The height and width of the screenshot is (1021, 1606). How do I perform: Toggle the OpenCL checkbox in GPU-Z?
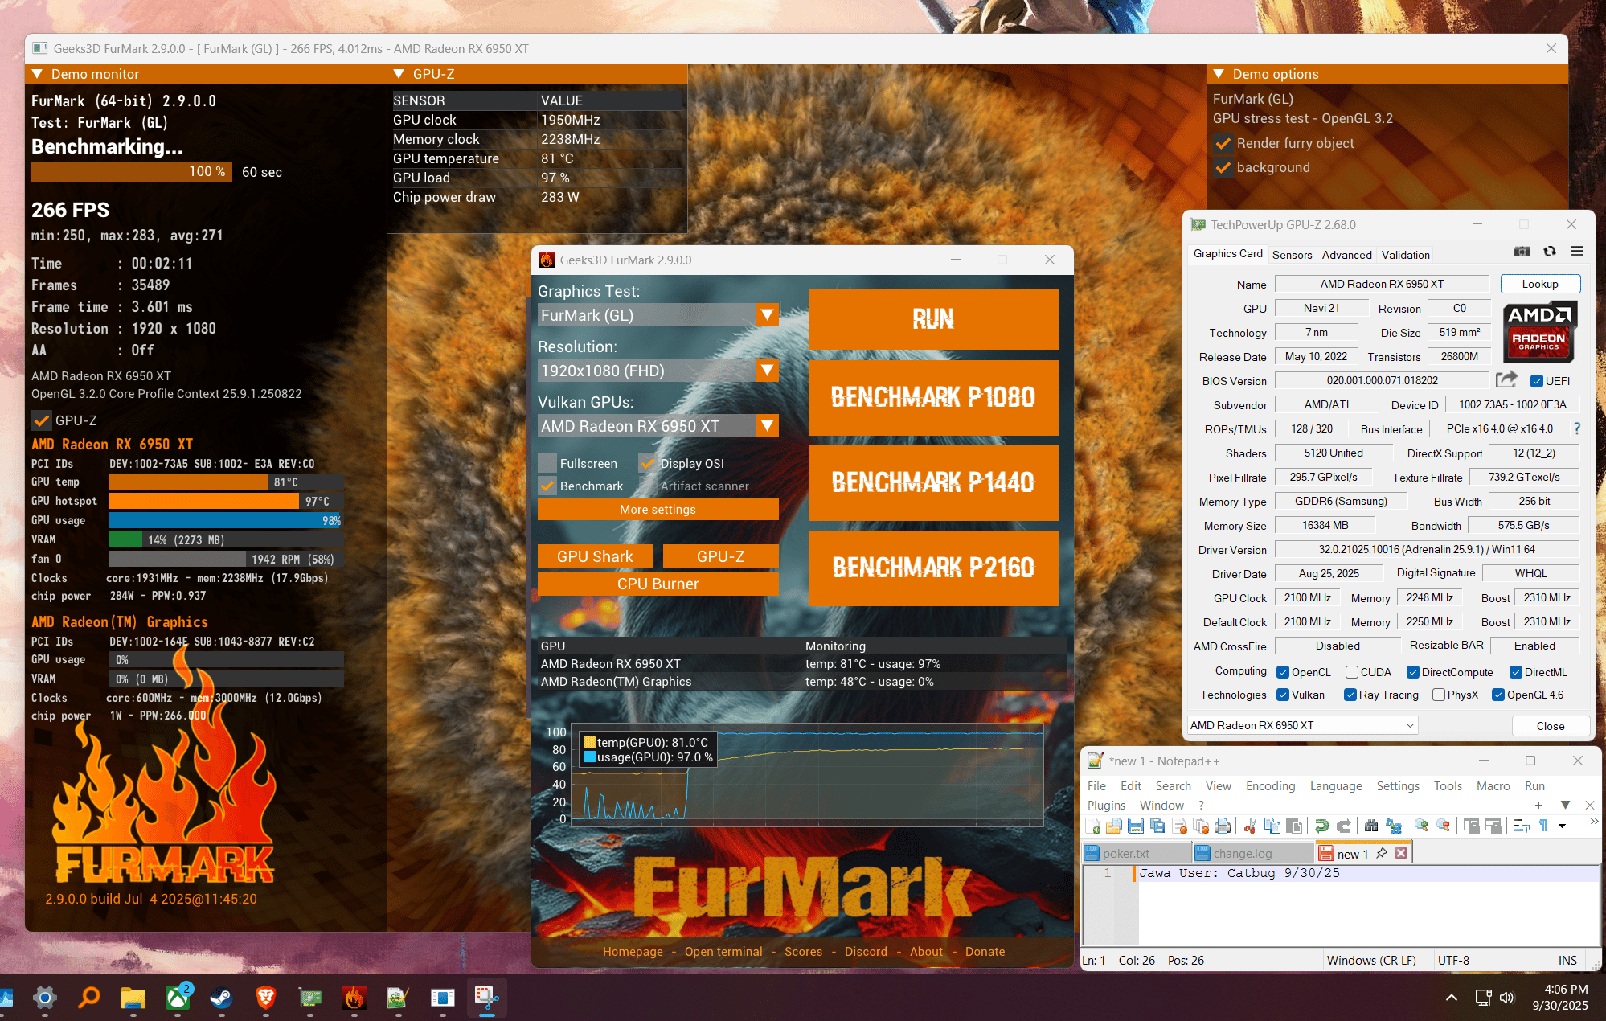[x=1283, y=672]
